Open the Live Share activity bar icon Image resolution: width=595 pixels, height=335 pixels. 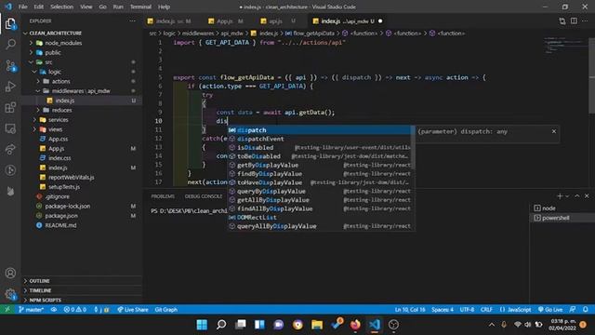(x=10, y=149)
